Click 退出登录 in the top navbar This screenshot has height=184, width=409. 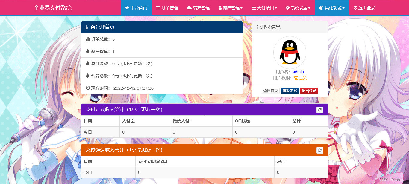(x=364, y=8)
